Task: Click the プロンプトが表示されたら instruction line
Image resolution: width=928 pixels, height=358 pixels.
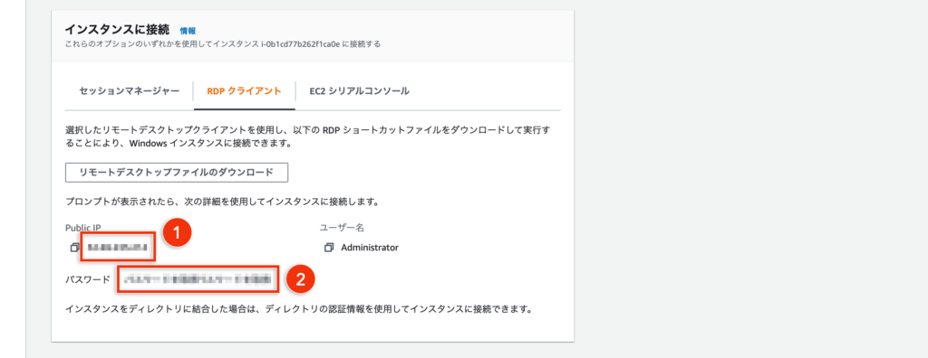Action: pos(222,202)
